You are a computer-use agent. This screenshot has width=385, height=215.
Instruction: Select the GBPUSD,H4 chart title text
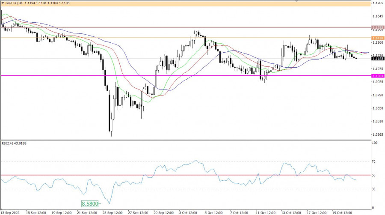(x=14, y=3)
